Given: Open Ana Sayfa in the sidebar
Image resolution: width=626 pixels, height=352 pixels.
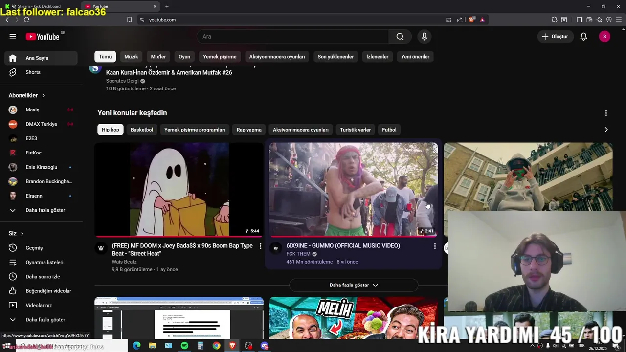Looking at the screenshot, I should coord(41,58).
